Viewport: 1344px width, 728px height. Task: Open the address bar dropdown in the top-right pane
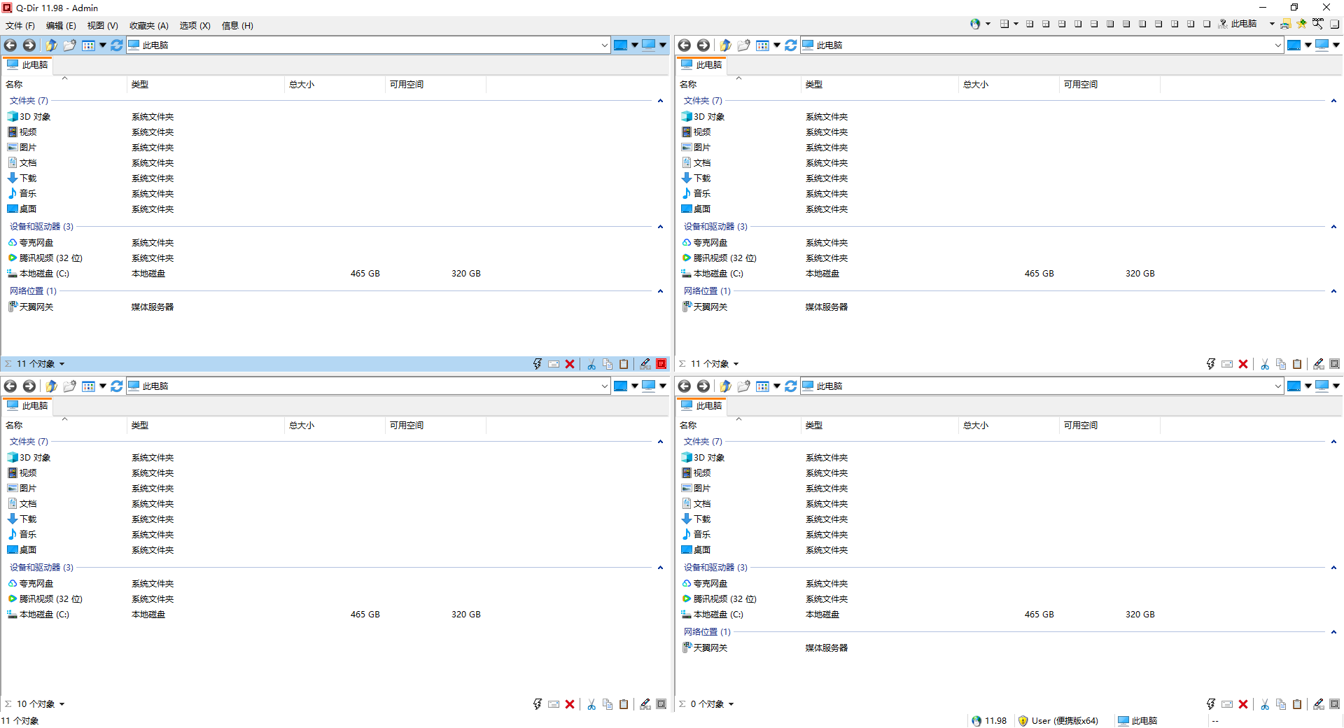1278,45
